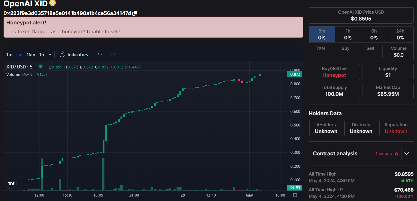Click the Liquidity $1 card
The image size is (417, 201).
(x=388, y=72)
